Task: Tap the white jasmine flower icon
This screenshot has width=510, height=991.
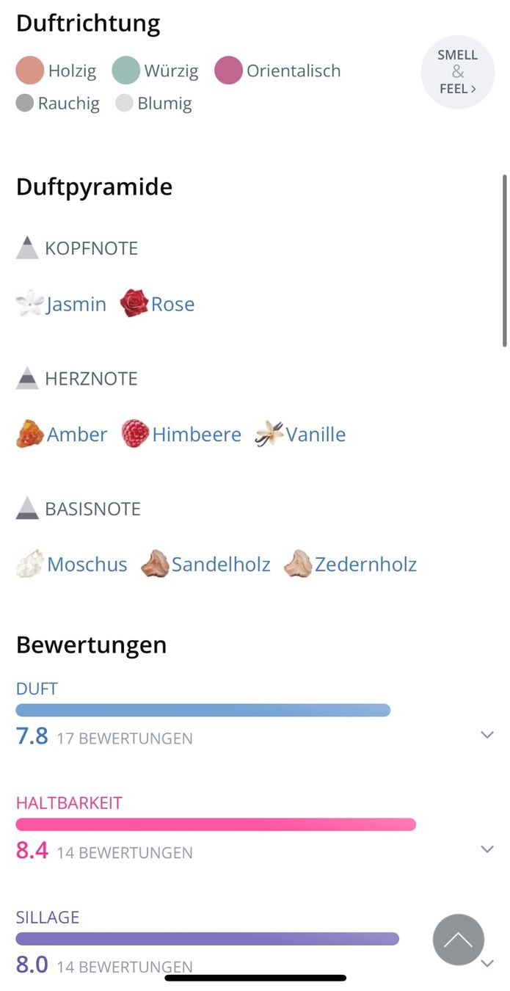Action: (x=30, y=304)
